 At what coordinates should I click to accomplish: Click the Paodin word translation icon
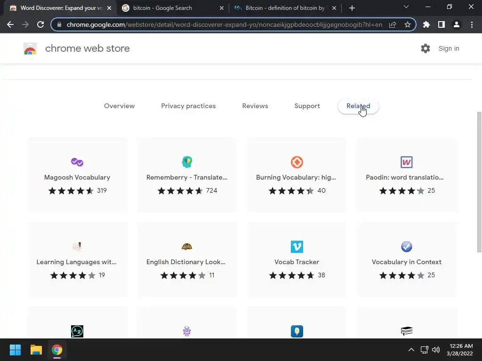[406, 162]
